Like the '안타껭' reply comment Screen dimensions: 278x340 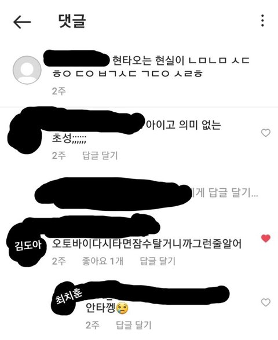266,302
